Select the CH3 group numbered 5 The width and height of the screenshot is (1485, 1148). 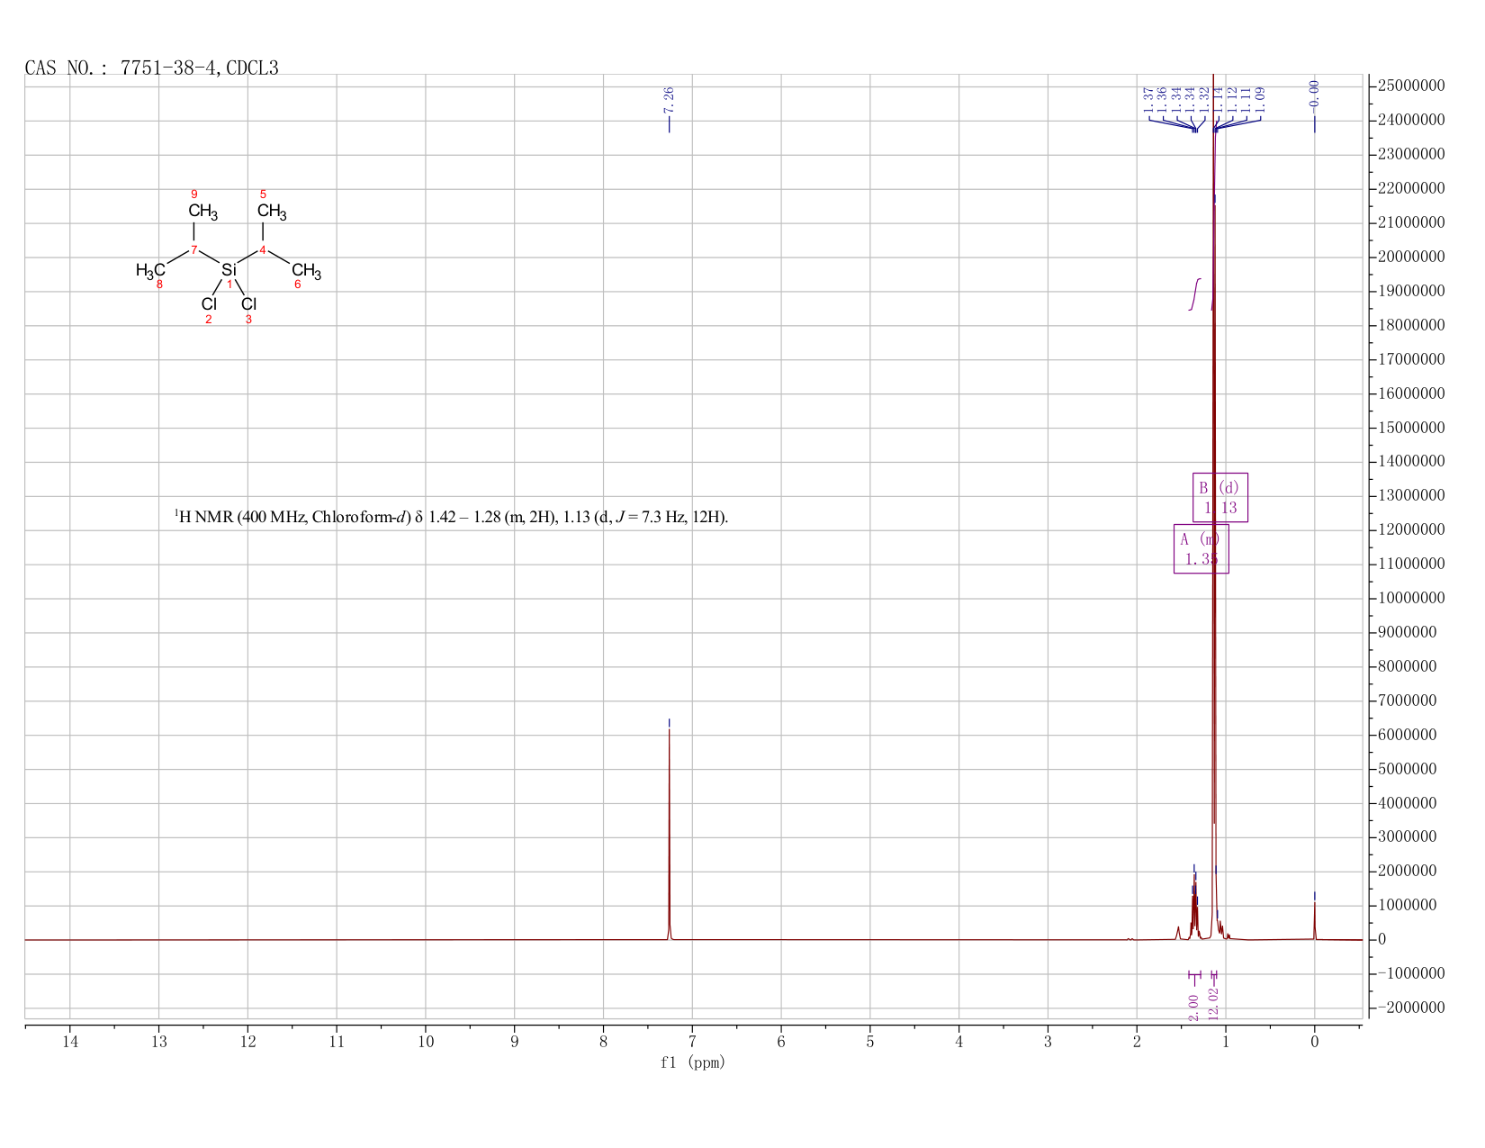(272, 212)
